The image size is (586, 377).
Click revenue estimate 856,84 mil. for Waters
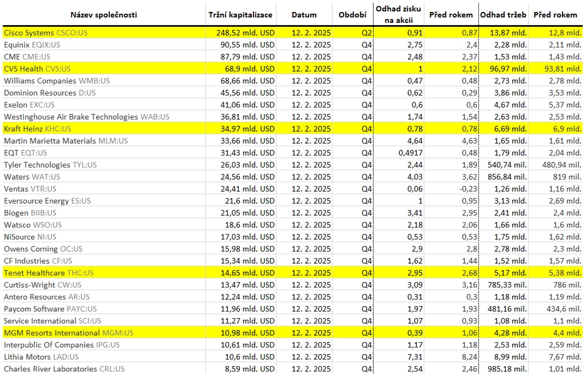(x=507, y=177)
